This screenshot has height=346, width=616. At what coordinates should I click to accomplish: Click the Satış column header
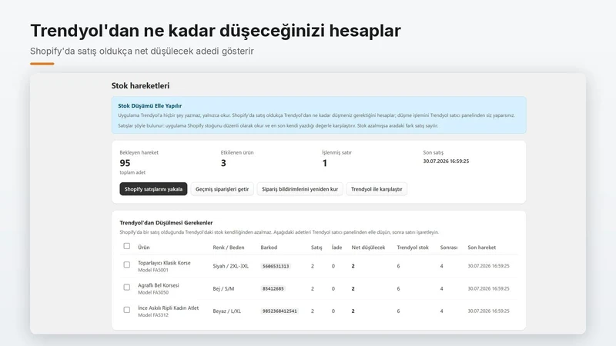coord(316,248)
